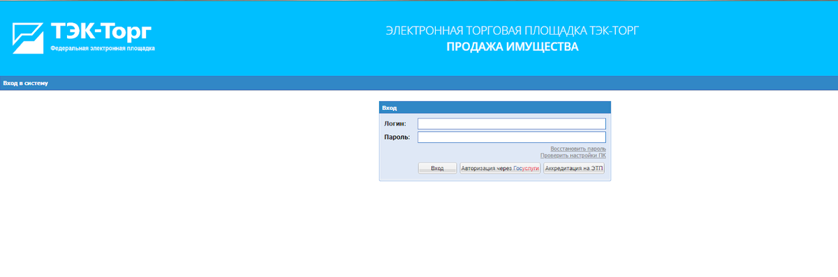Focus the Логин input field
The height and width of the screenshot is (277, 838).
pos(511,123)
